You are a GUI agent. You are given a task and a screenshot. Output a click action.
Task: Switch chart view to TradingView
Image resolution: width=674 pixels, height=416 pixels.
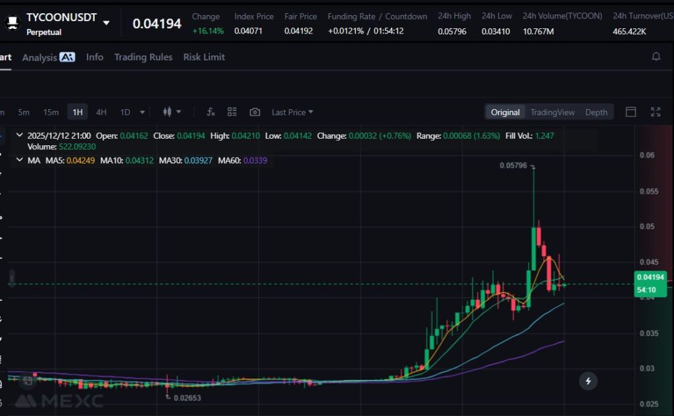(552, 112)
